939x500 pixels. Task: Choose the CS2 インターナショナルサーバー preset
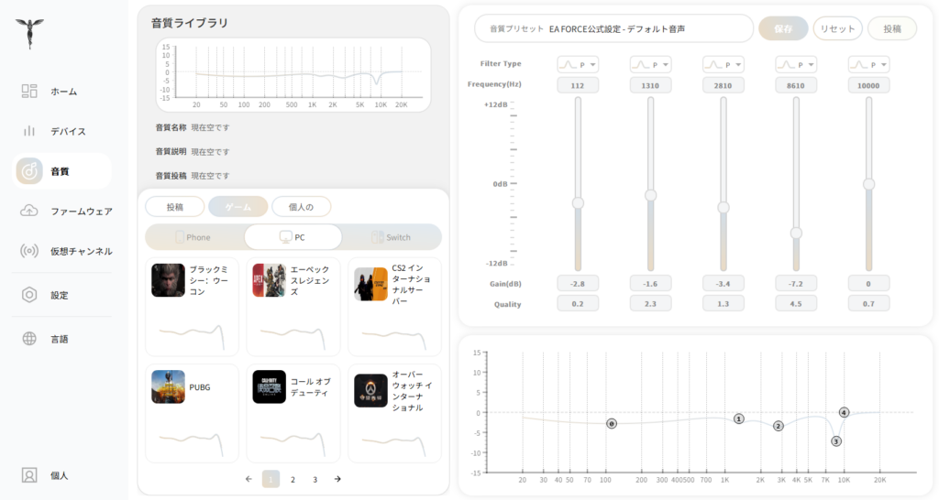point(394,307)
